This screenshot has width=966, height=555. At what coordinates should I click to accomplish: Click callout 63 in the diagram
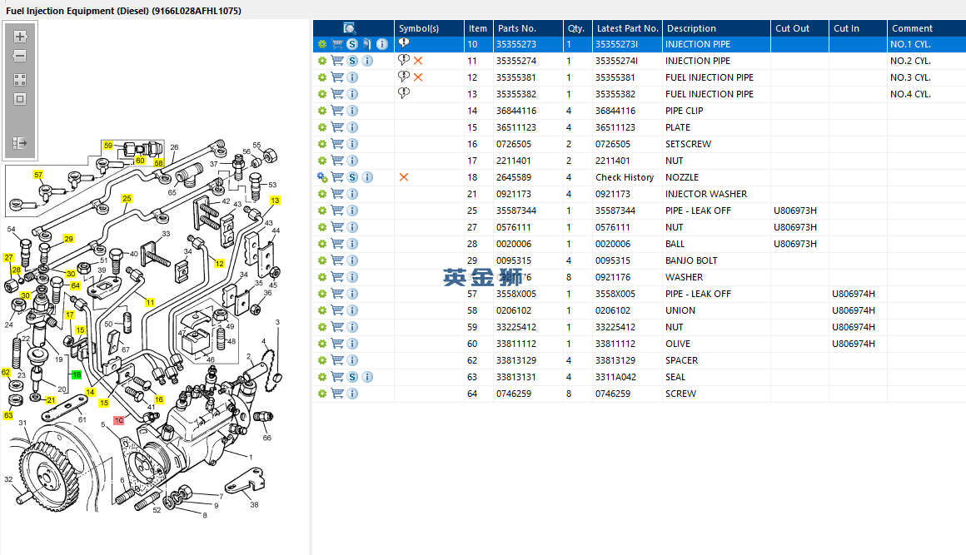[8, 415]
